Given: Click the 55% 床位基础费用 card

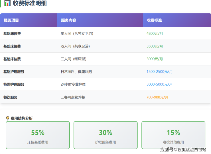Looking at the screenshot, I should point(38,135).
